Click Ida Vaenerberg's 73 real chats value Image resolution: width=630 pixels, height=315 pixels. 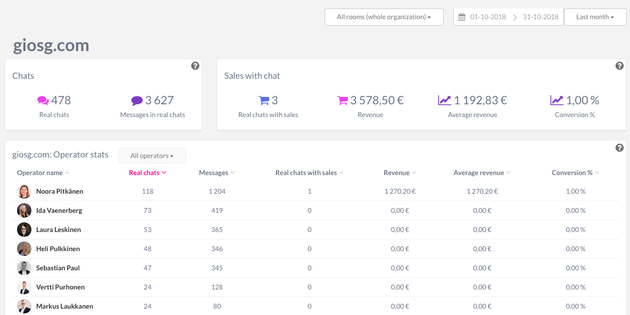(147, 211)
